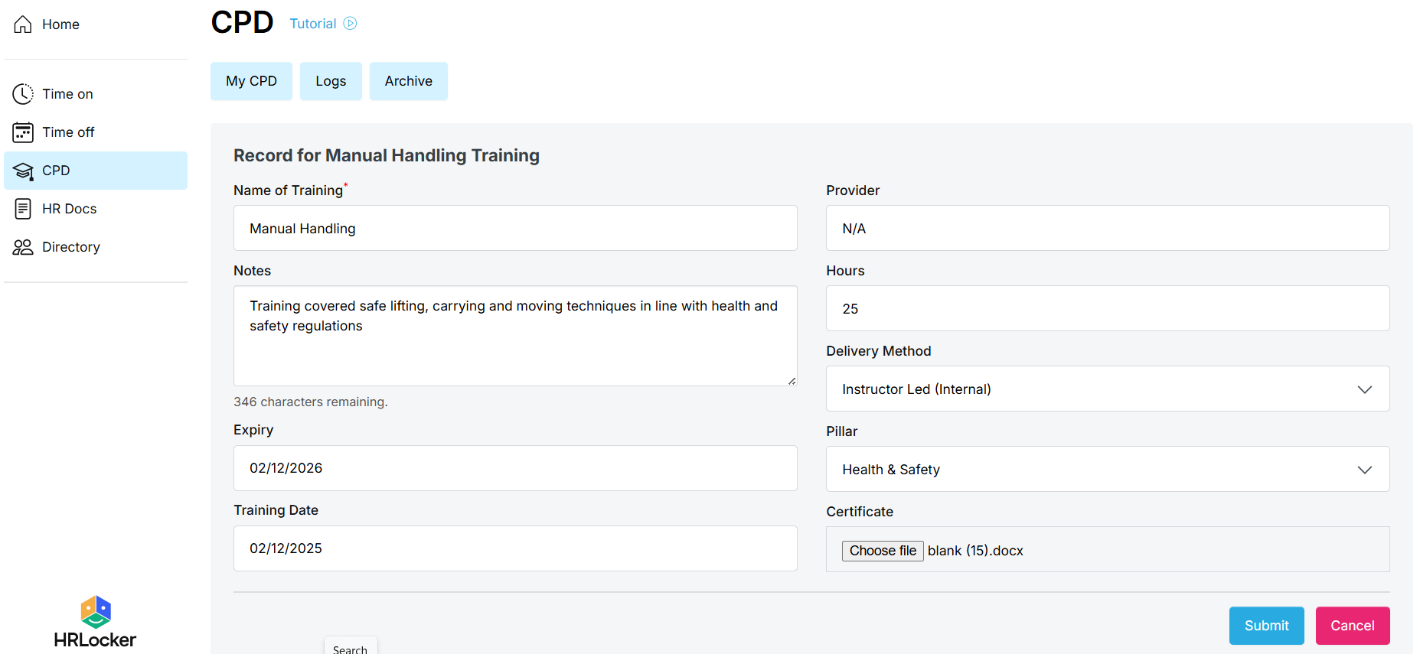
Task: Switch to the Logs tab
Action: (x=331, y=81)
